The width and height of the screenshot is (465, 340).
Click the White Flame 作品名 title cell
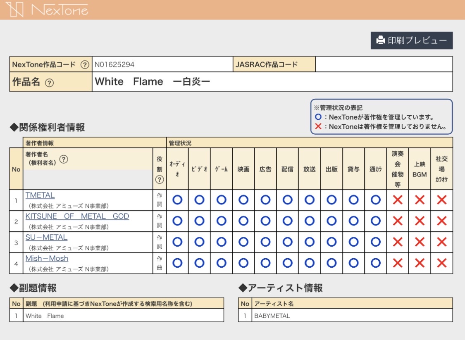tap(272, 82)
